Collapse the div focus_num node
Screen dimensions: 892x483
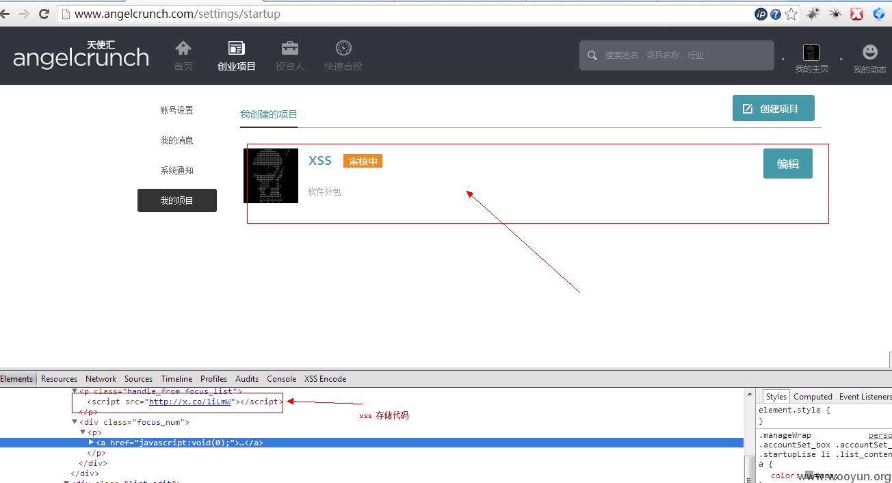click(75, 422)
